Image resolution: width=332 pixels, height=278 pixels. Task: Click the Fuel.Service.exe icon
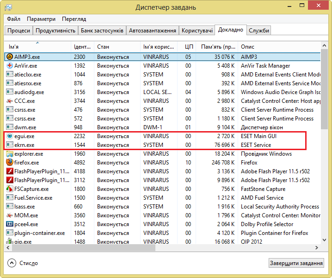[10, 197]
